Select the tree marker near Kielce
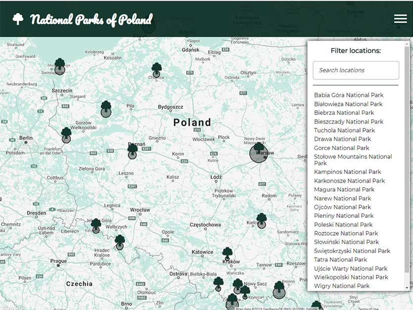The width and height of the screenshot is (413, 310). click(x=261, y=218)
